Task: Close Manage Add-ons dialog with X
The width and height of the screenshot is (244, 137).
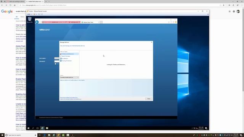Action: [152, 42]
